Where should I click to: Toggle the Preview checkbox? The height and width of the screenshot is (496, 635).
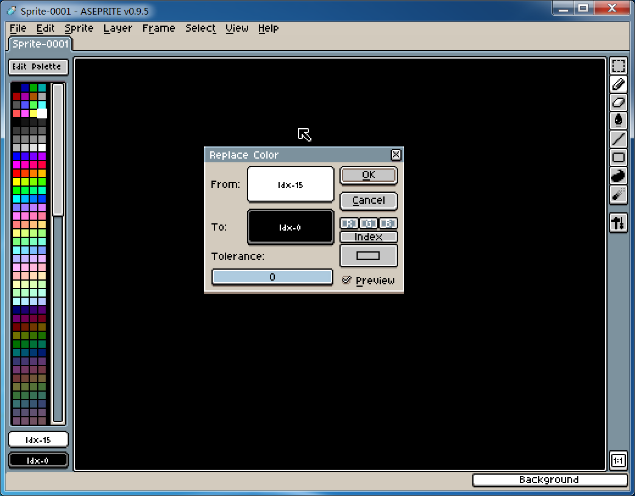point(347,280)
